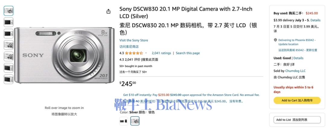This screenshot has height=131, width=326.
Task: Click the 4.3 star rating icons
Action: coord(134,53)
